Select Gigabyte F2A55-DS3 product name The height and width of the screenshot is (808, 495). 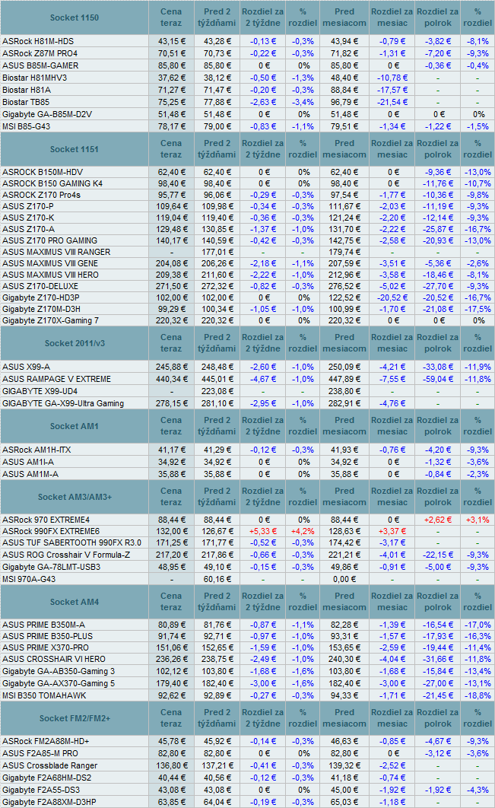click(x=41, y=790)
